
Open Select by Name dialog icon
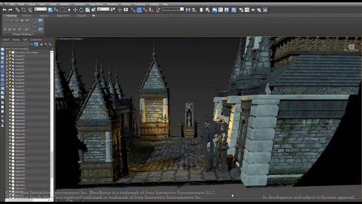(x=56, y=10)
